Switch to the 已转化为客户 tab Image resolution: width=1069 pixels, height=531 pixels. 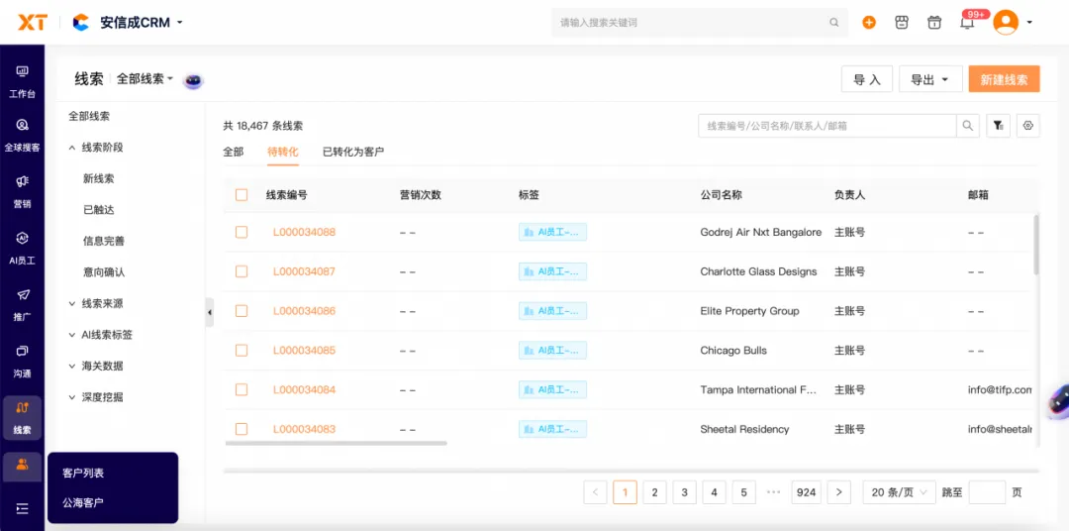[352, 152]
